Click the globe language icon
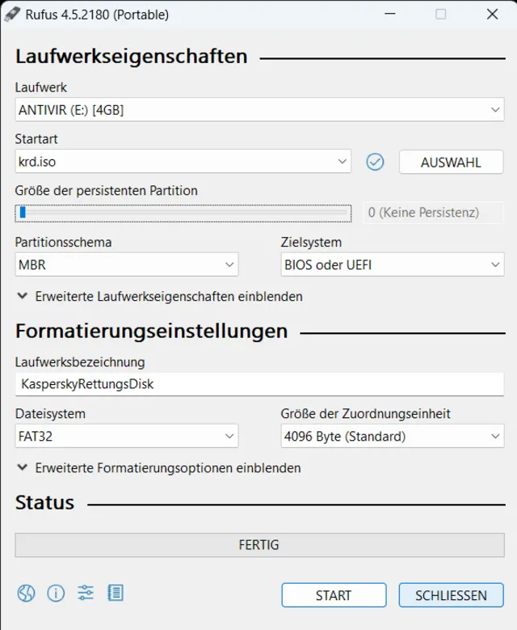Viewport: 517px width, 630px height. coord(26,594)
